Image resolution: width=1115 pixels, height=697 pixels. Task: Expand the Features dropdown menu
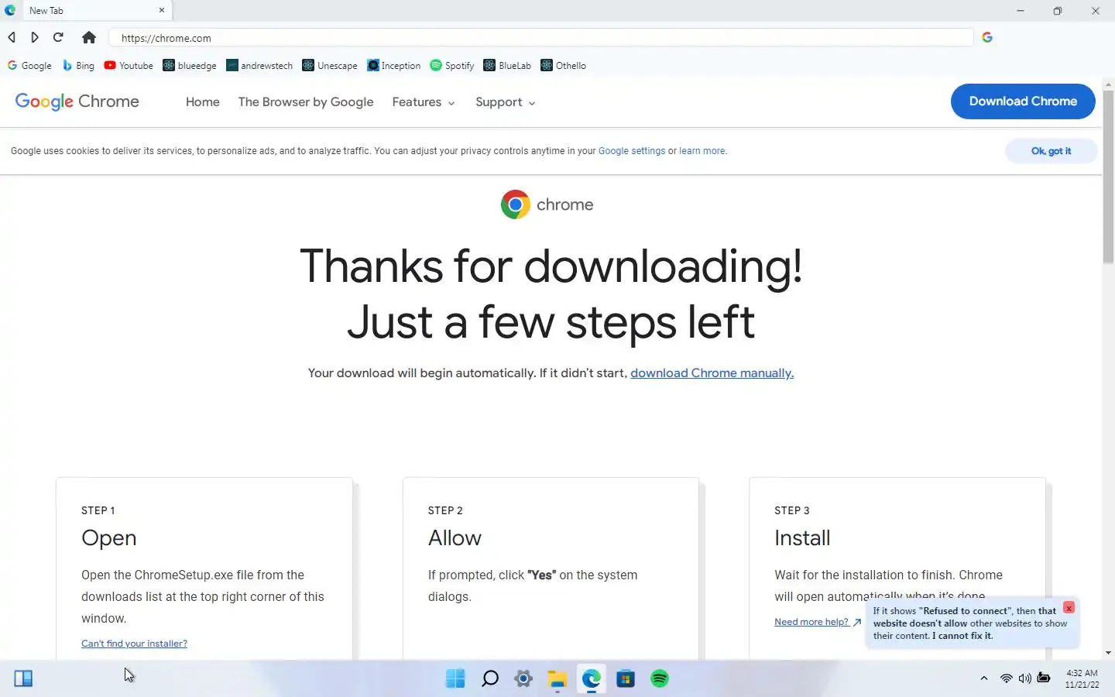tap(424, 102)
